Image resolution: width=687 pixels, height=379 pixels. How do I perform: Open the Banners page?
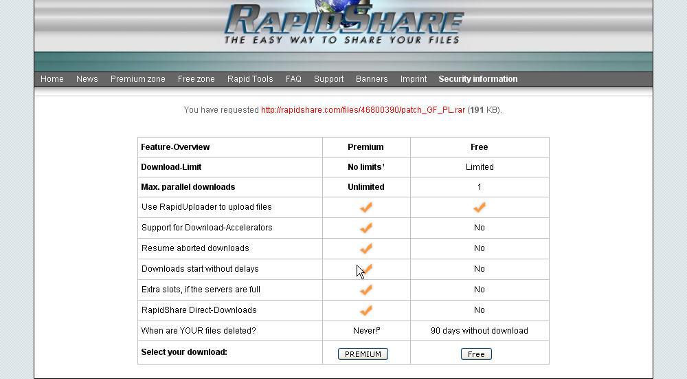pyautogui.click(x=372, y=79)
